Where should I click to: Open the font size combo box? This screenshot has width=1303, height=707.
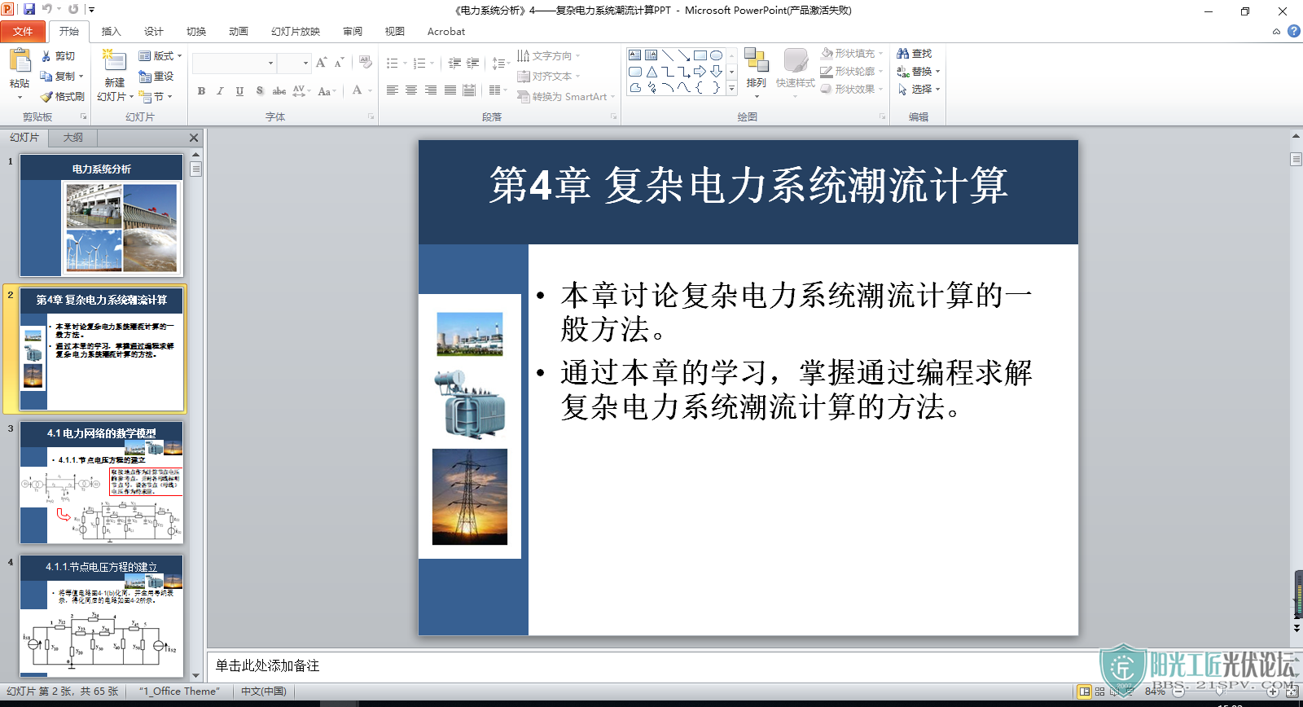pyautogui.click(x=294, y=63)
